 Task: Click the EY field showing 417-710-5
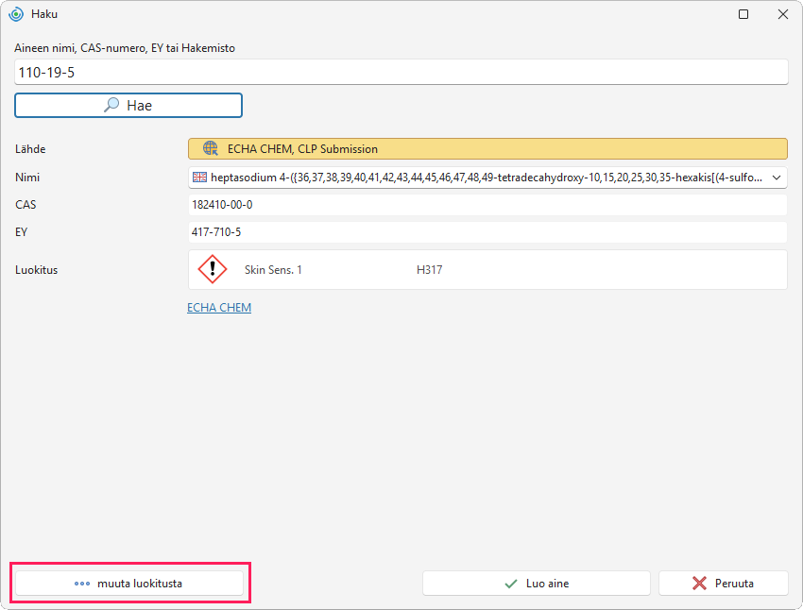tap(487, 232)
